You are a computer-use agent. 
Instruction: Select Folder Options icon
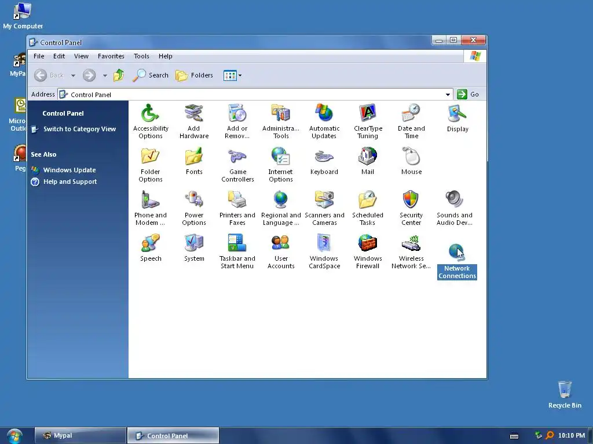click(150, 165)
